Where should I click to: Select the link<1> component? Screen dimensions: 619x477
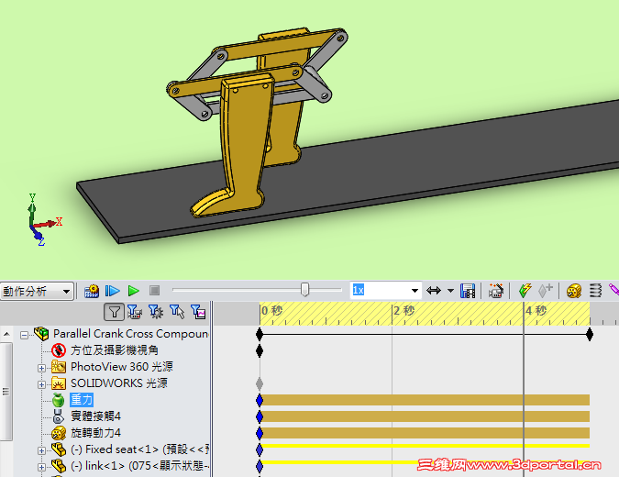pos(139,466)
